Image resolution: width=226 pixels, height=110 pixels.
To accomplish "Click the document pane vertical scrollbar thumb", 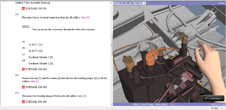I will click(112, 45).
